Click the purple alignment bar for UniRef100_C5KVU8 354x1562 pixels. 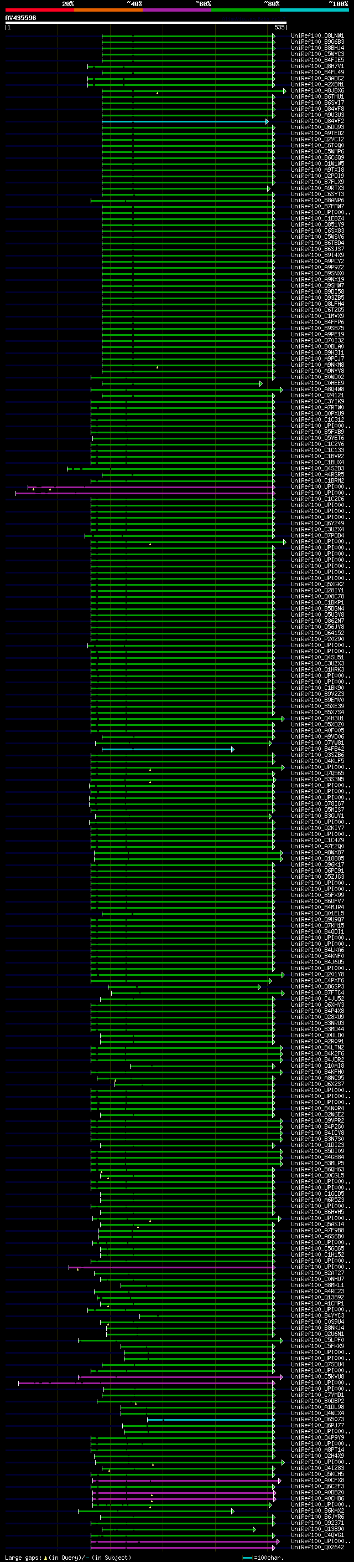[179, 1377]
